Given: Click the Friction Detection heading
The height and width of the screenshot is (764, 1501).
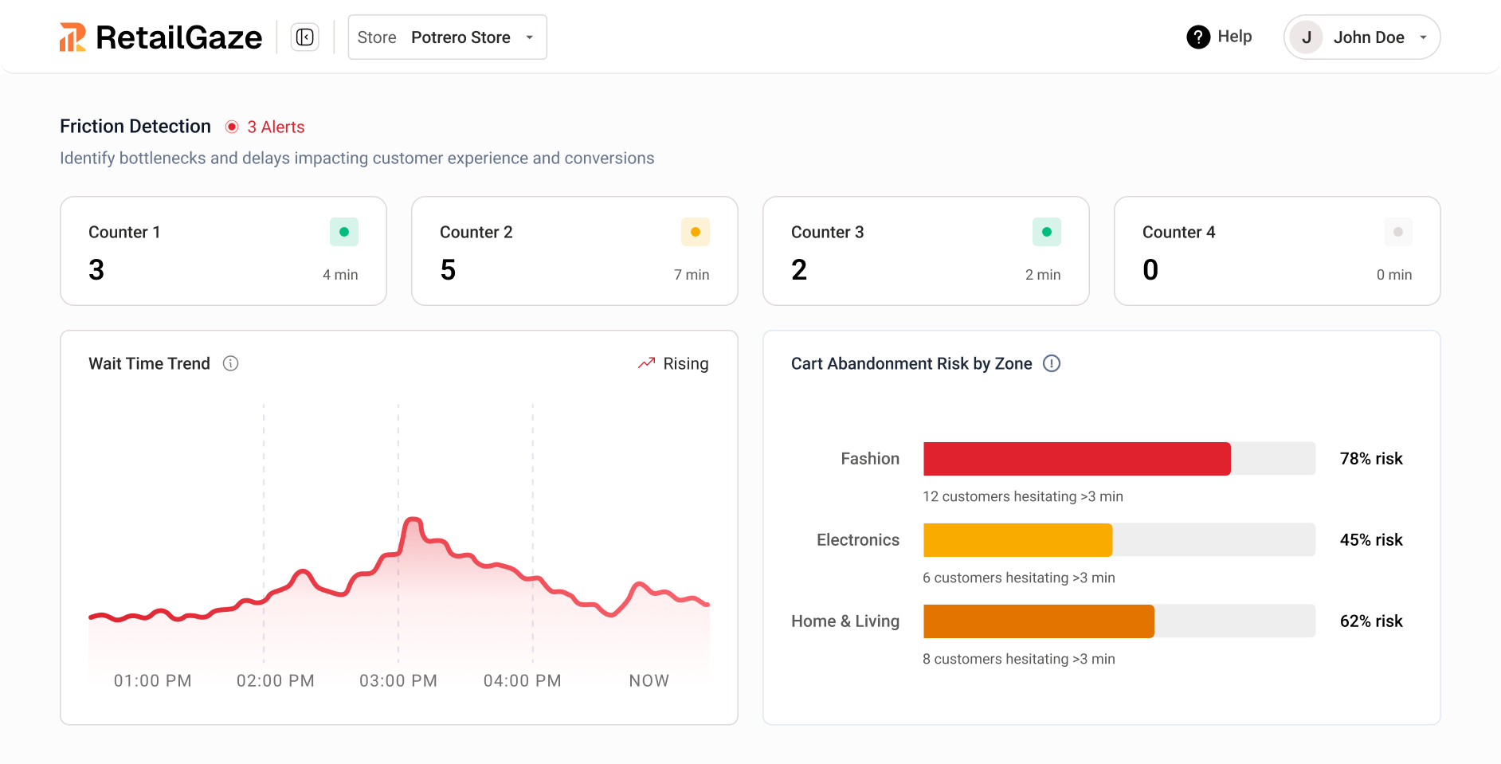Looking at the screenshot, I should 135,127.
